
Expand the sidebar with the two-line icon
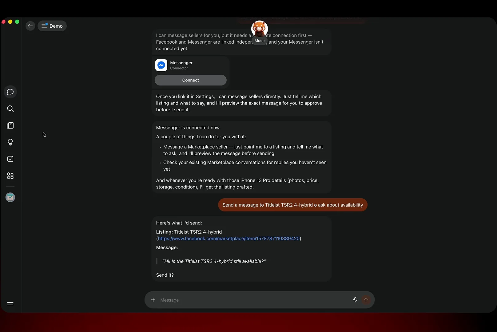[10, 304]
